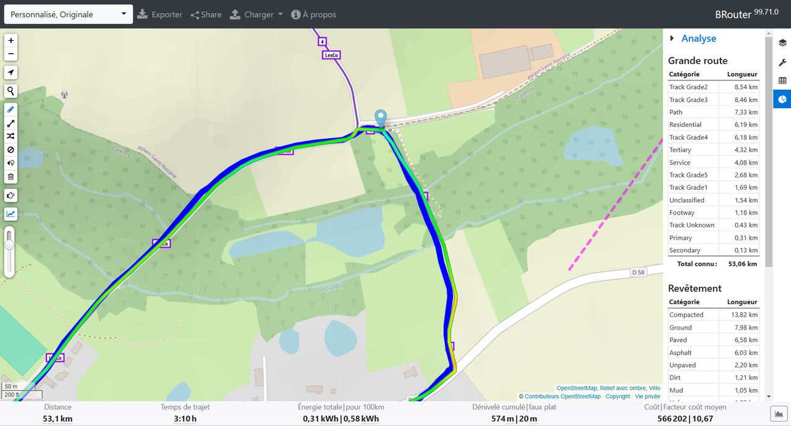
Task: Switch to the data table tab
Action: click(782, 80)
